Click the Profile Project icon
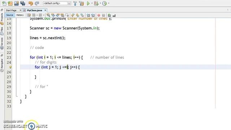Image resolution: width=231 pixels, height=130 pixels. click(x=104, y=3)
